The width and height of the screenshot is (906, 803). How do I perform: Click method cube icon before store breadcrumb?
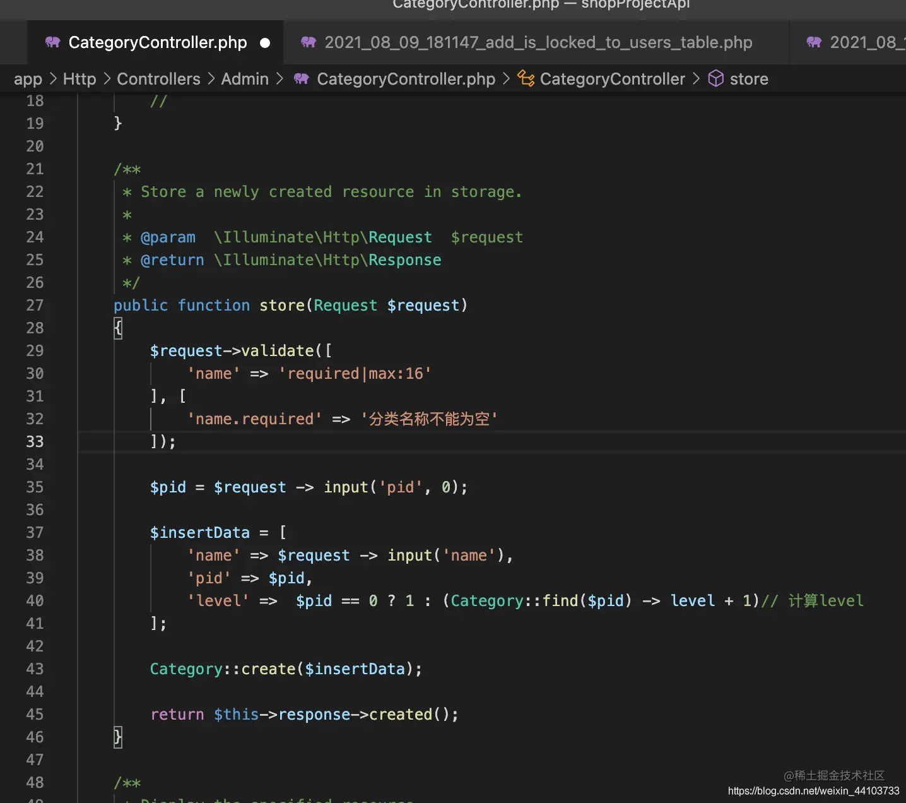coord(715,78)
